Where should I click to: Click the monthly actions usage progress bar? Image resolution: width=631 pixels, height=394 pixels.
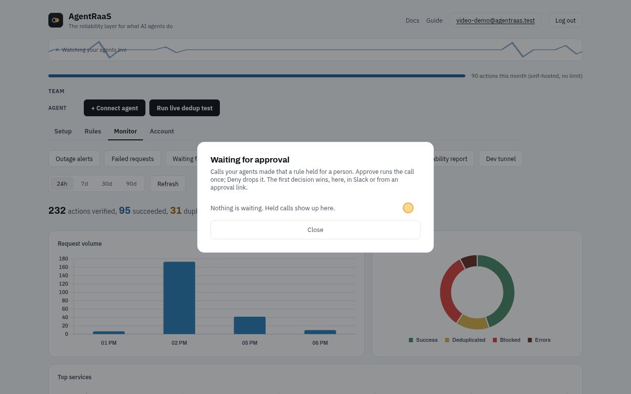pos(257,76)
